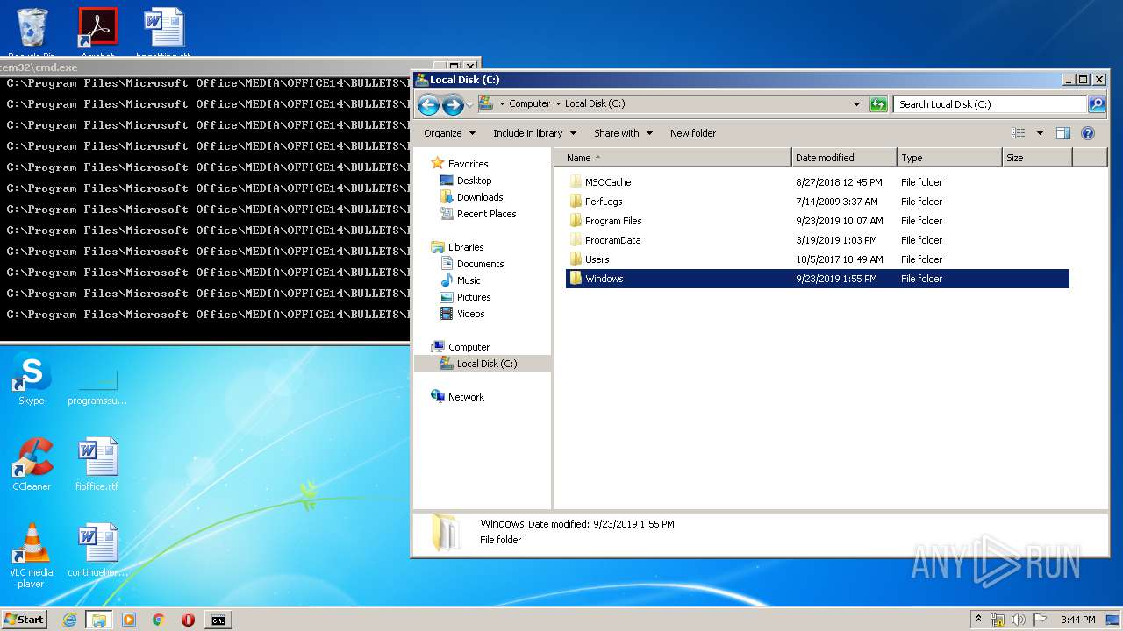Open CCleaner desktop shortcut
This screenshot has height=631, width=1123.
[x=32, y=465]
